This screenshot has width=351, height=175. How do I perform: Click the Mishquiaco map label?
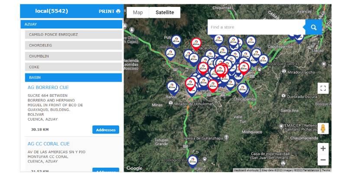[252, 131]
